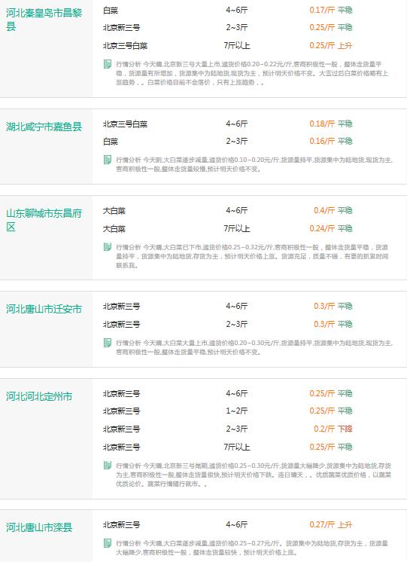Click the red 下降 trend label

point(345,429)
